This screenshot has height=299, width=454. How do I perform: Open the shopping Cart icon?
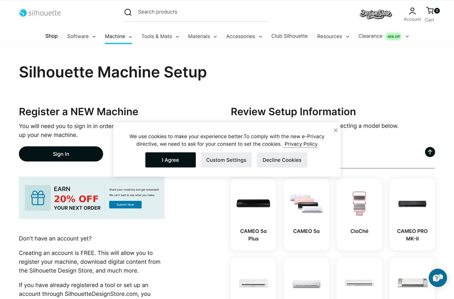(430, 11)
